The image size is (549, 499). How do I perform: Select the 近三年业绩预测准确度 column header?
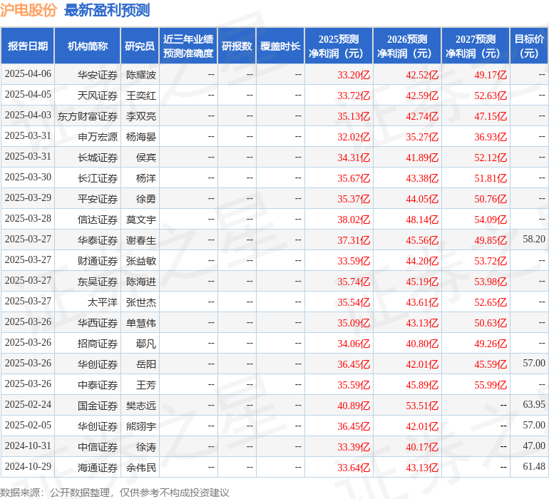pyautogui.click(x=188, y=46)
